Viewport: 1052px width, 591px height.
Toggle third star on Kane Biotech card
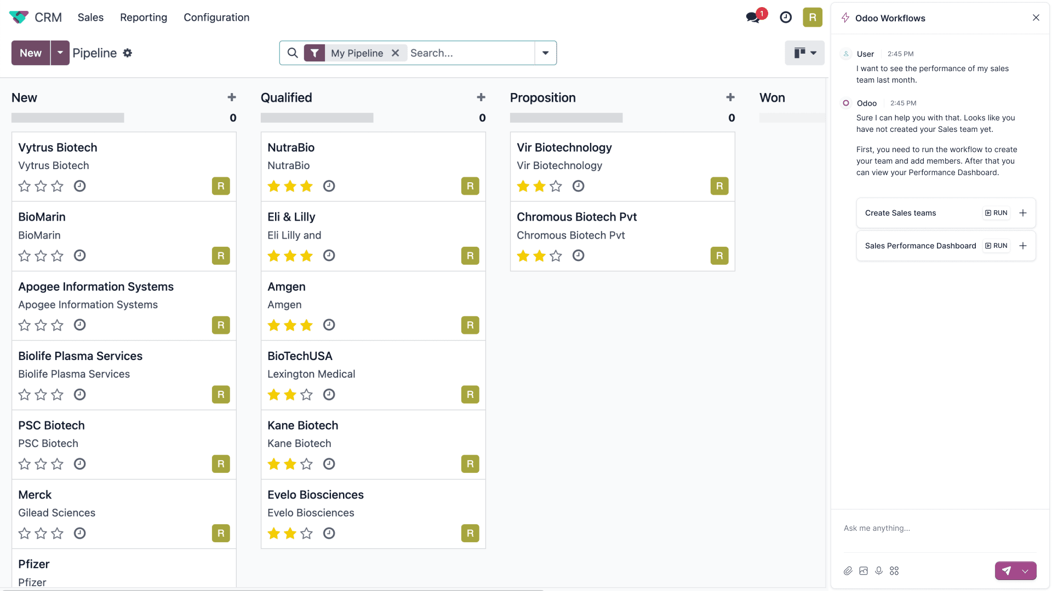[x=307, y=464]
